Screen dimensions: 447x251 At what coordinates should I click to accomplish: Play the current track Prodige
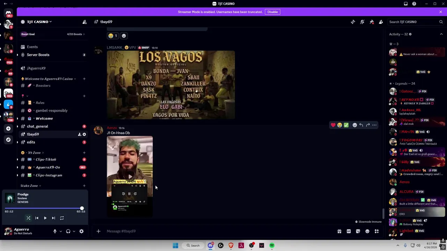[x=45, y=218]
